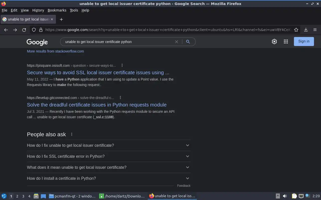The width and height of the screenshot is (321, 200).
Task: Open the History menu
Action: pyautogui.click(x=38, y=10)
